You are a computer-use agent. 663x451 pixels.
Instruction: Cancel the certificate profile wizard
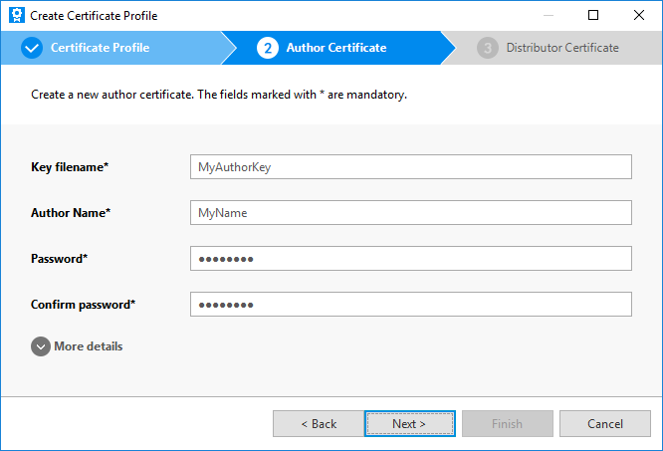coord(604,424)
